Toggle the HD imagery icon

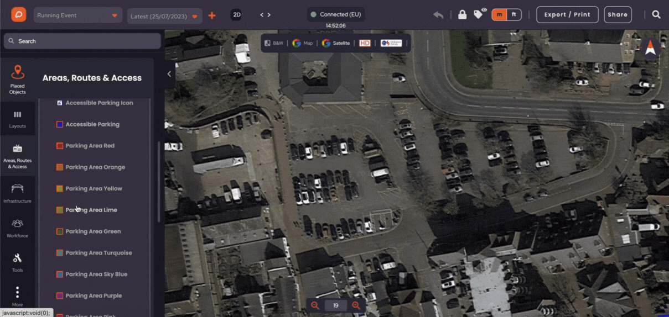tap(365, 43)
